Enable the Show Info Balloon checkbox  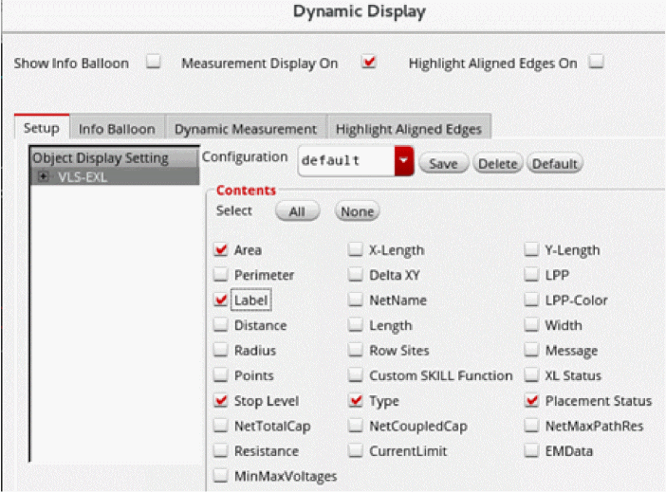tap(154, 63)
